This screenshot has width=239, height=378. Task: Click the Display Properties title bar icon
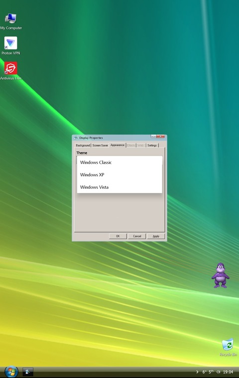76,138
